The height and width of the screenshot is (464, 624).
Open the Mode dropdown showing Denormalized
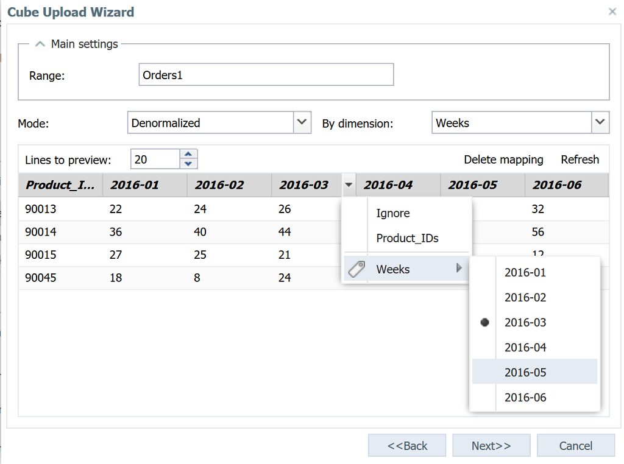coord(302,122)
